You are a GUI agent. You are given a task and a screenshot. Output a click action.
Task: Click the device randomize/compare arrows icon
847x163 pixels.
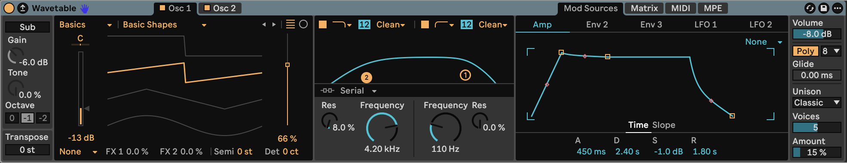coord(810,8)
